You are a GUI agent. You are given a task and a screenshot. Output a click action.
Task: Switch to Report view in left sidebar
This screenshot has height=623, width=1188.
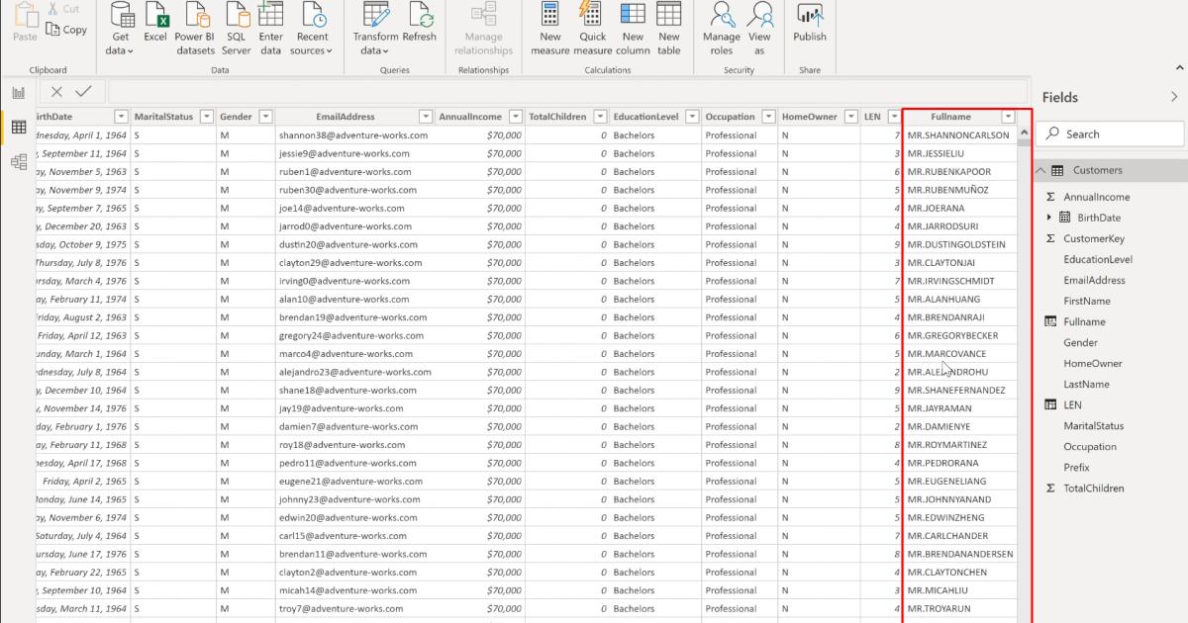pyautogui.click(x=18, y=91)
